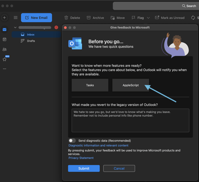199x182 pixels.
Task: Select the Inbox folder
Action: point(31,34)
